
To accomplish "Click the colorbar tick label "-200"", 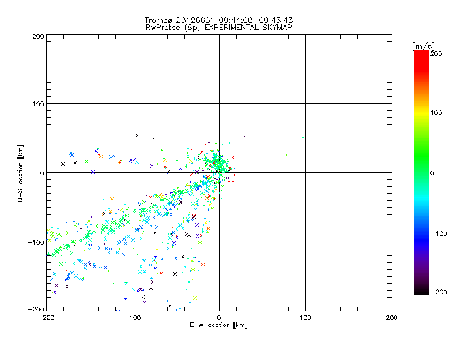I will pos(439,292).
